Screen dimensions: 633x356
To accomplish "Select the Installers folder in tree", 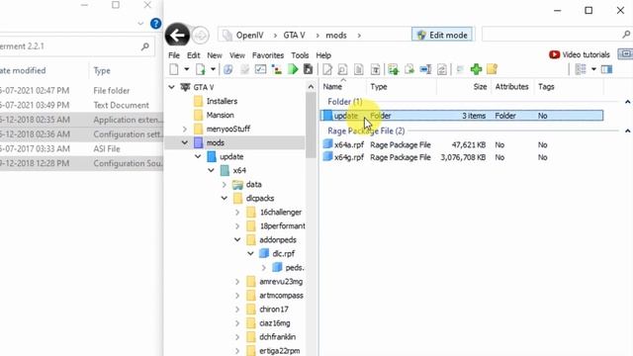I will (x=222, y=101).
